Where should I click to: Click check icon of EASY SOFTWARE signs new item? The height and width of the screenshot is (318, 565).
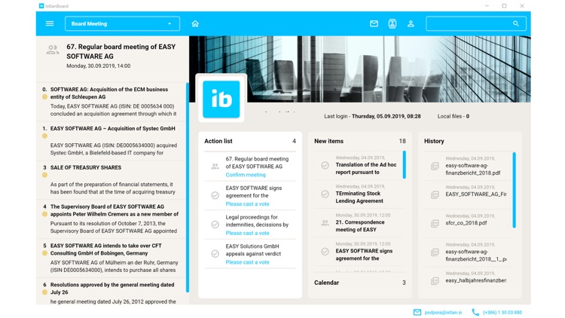[325, 251]
